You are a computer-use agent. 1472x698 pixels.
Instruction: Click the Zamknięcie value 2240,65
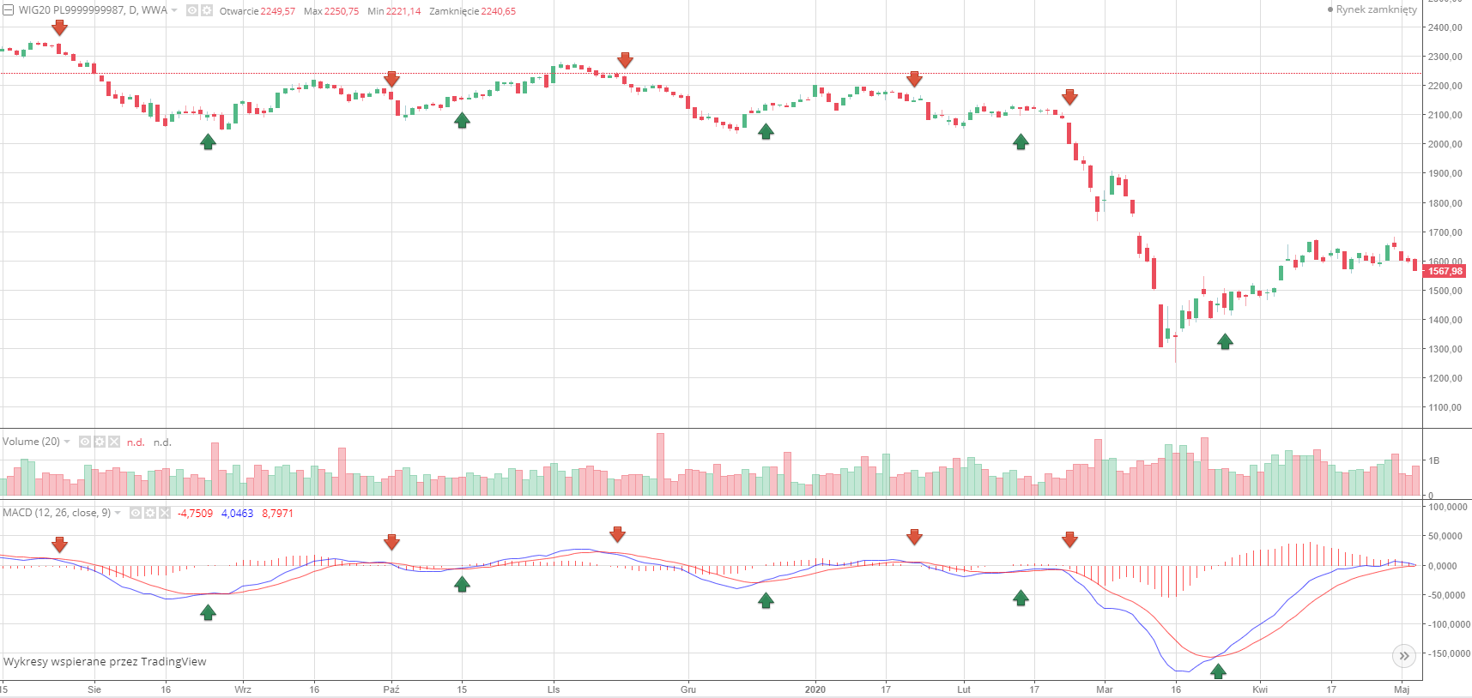498,11
